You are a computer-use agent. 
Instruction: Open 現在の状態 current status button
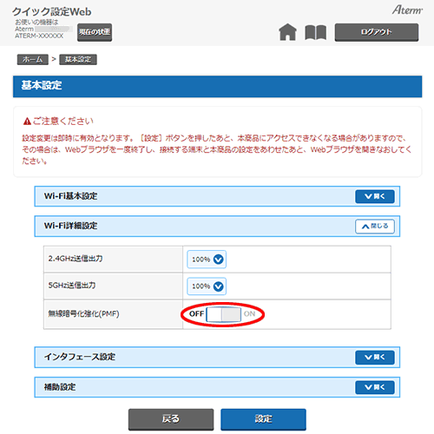[x=95, y=32]
